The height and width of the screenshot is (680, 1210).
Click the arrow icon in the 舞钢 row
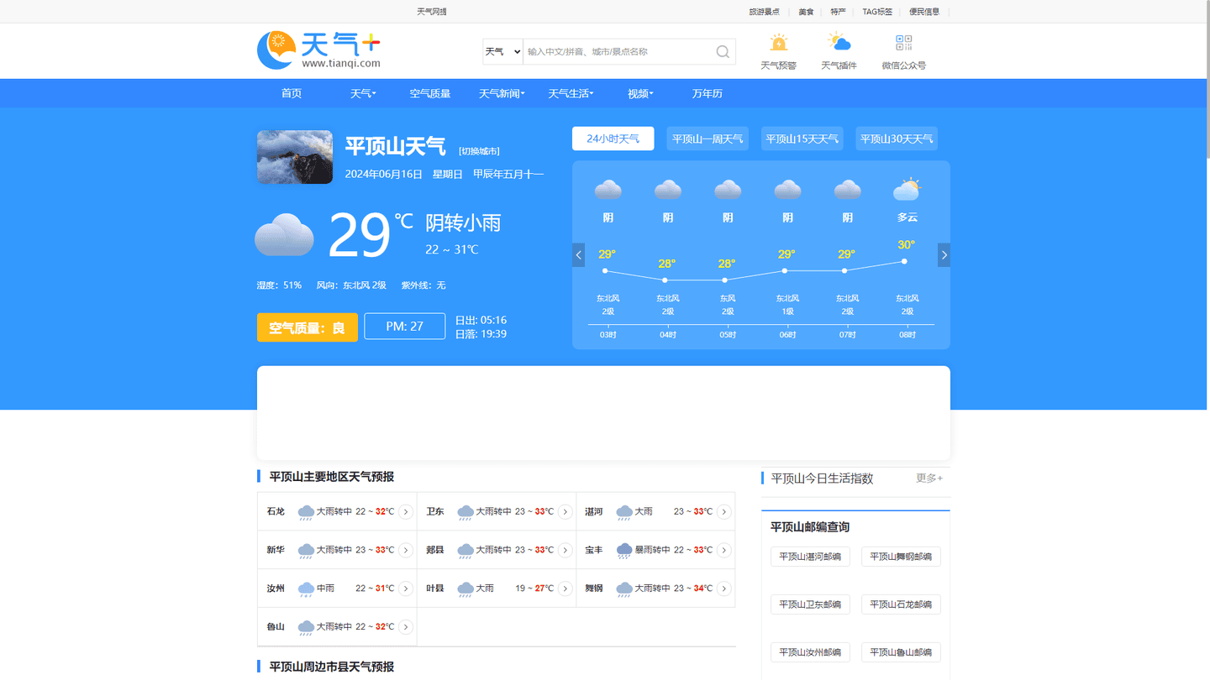click(724, 589)
